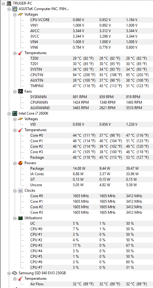Collapse the ASUSTeK Computer INC. node
Screen dimensions: 153x288
click(x=9, y=9)
